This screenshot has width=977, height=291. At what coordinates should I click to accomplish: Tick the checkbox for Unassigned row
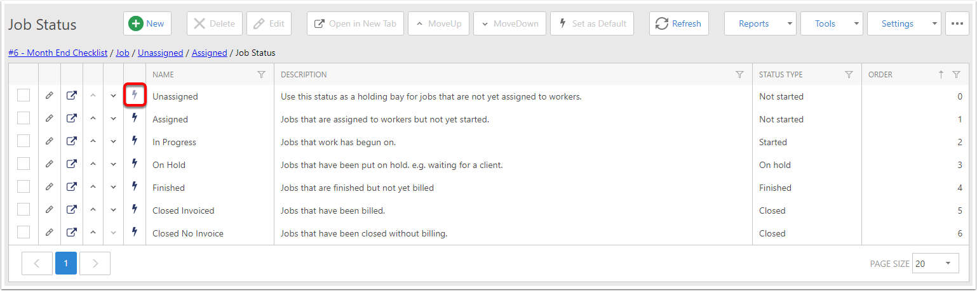point(24,96)
